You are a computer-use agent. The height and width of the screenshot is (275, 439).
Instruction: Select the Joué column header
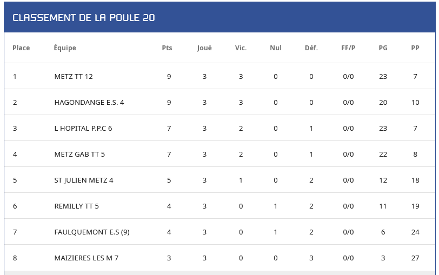(204, 48)
